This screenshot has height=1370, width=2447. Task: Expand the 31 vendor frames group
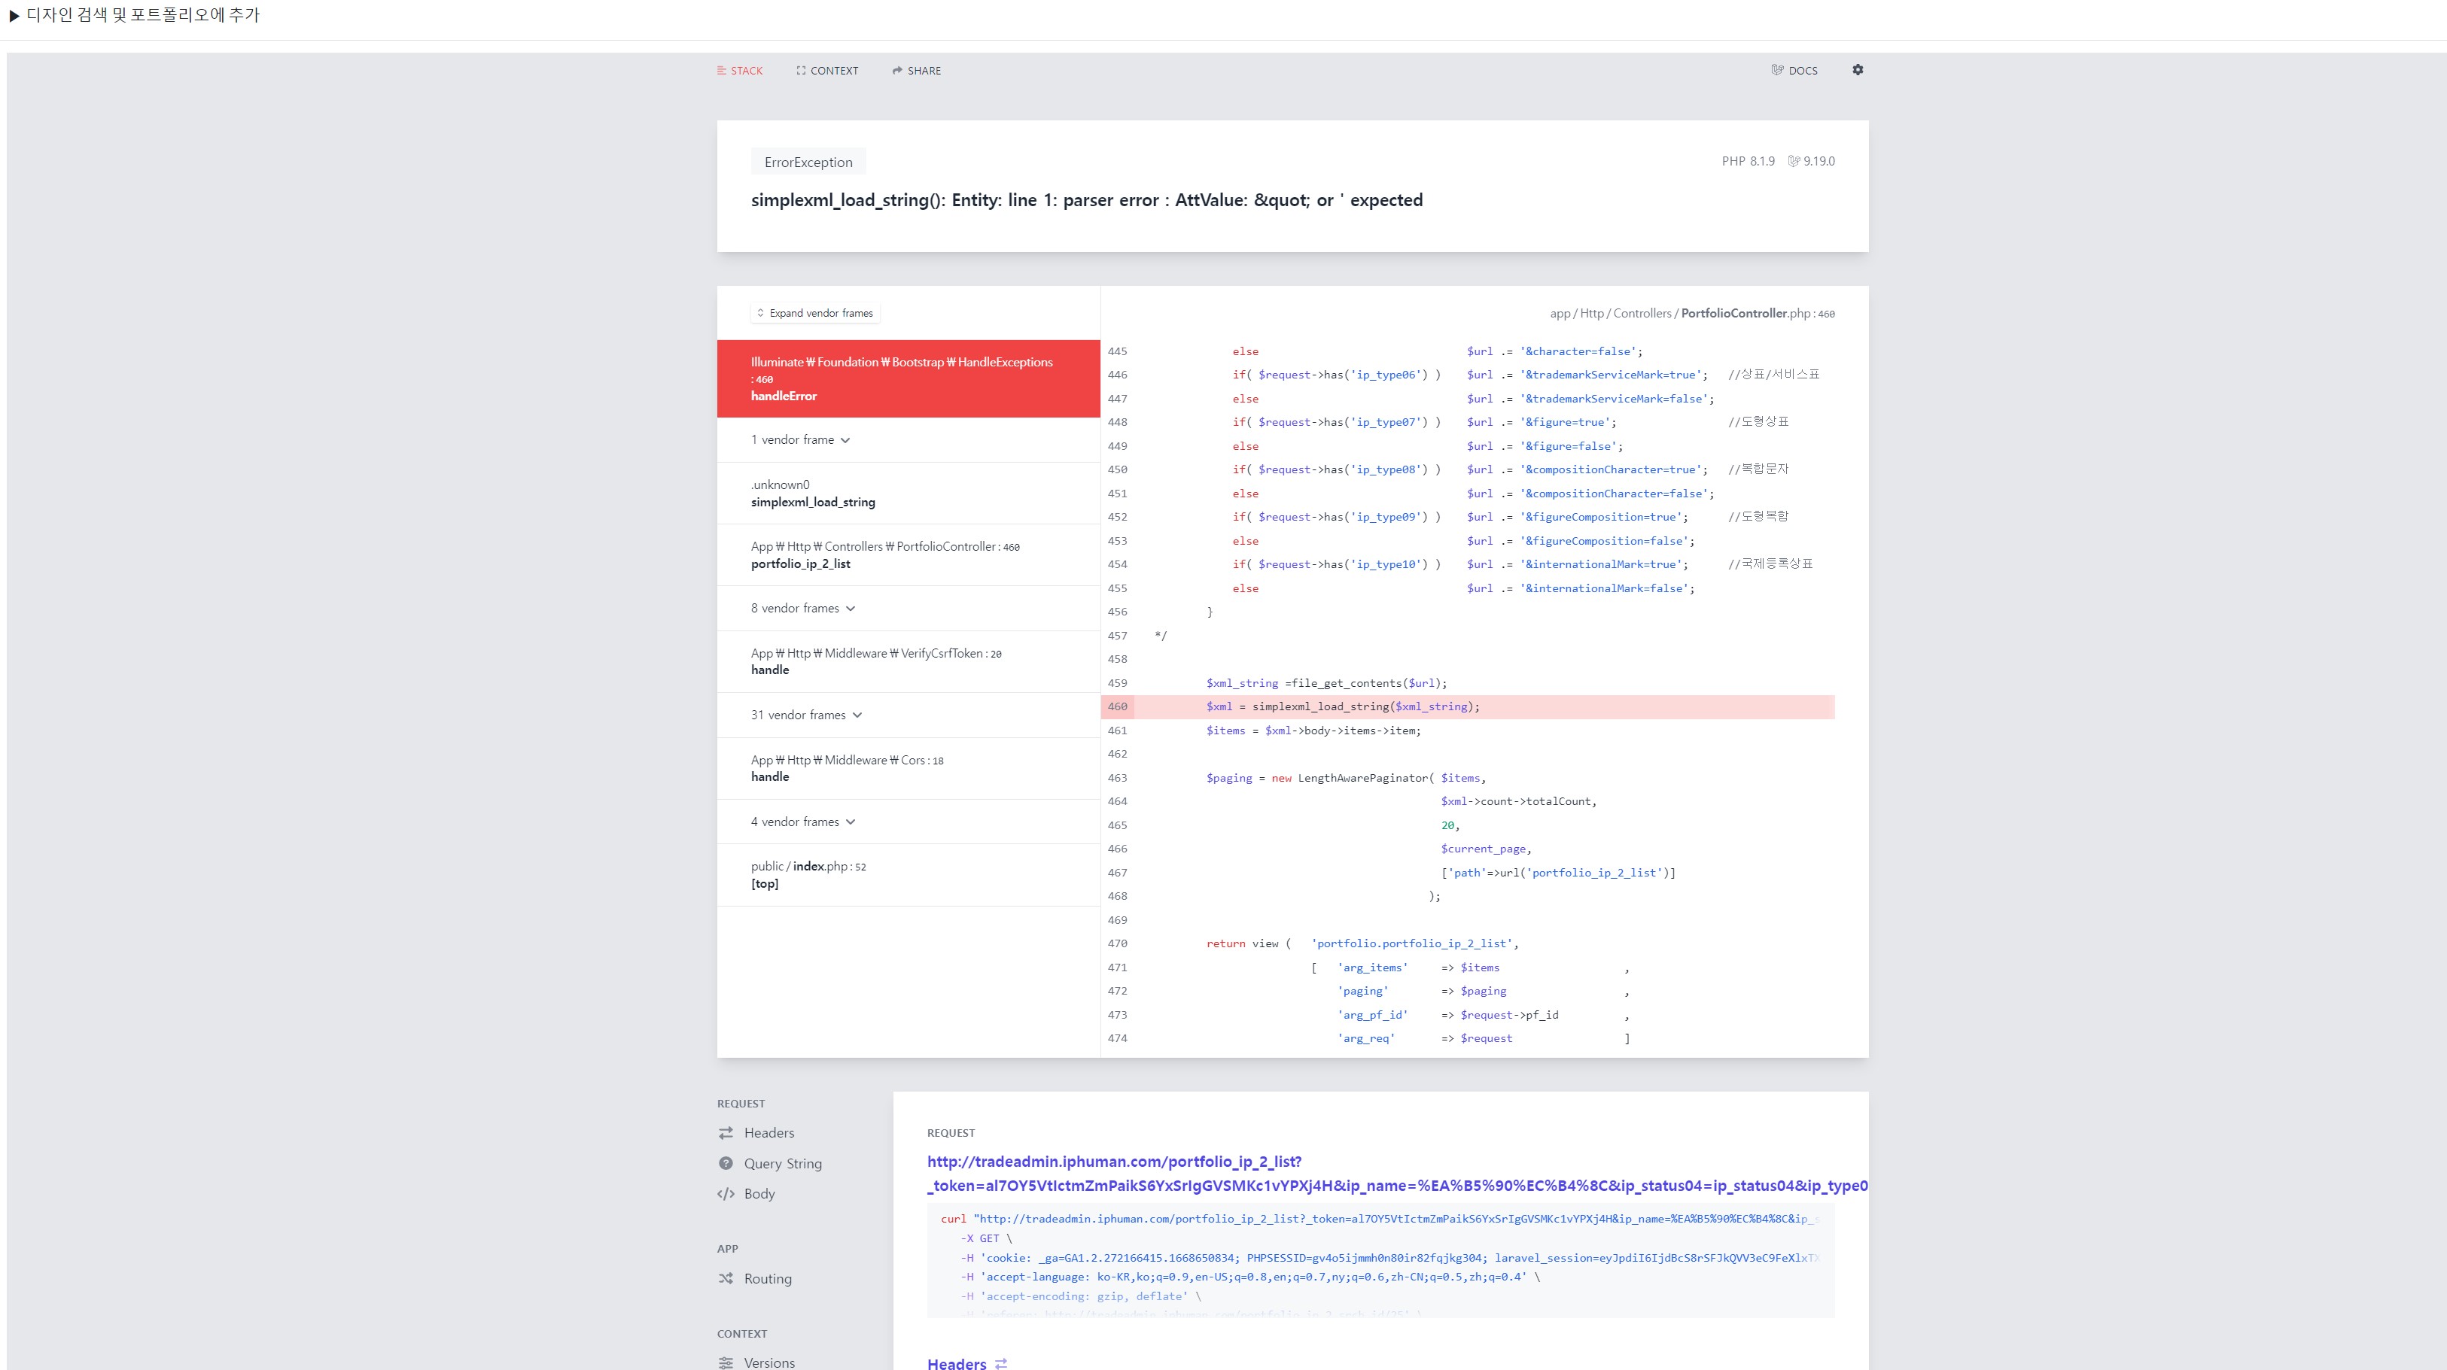tap(805, 715)
